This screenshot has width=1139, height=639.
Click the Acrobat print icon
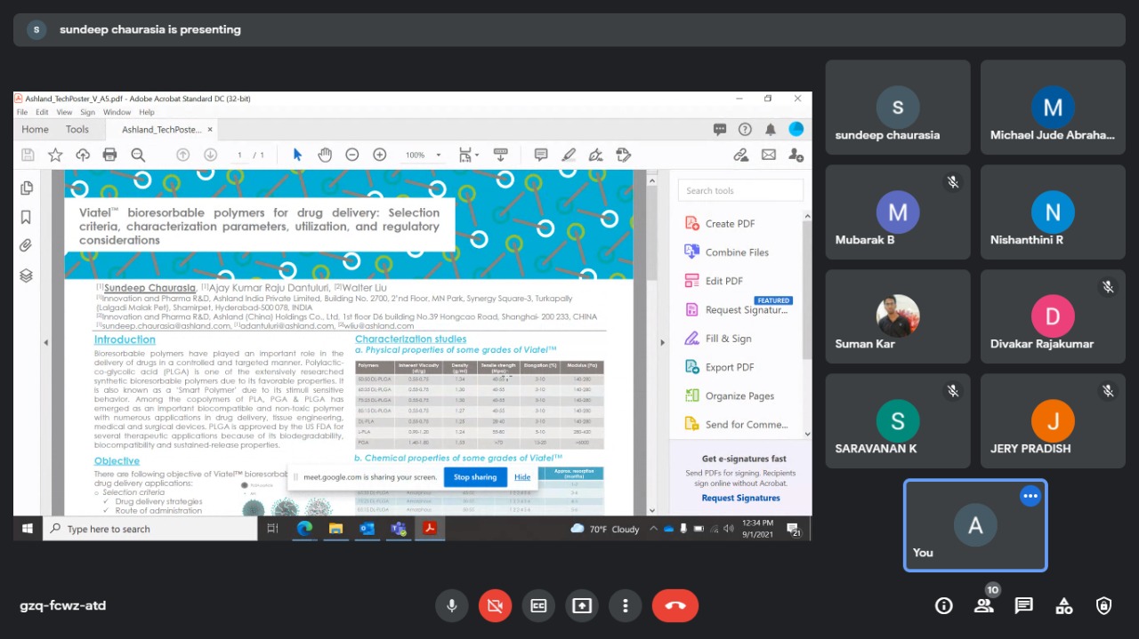coord(110,155)
